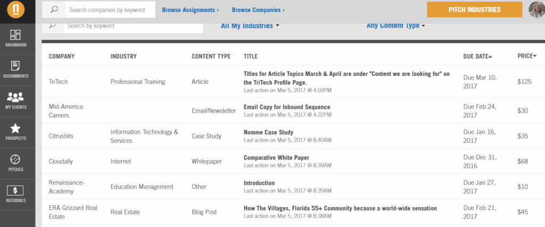Open Email Copy for Inbound Sequence
This screenshot has height=227, width=545.
[x=287, y=107]
